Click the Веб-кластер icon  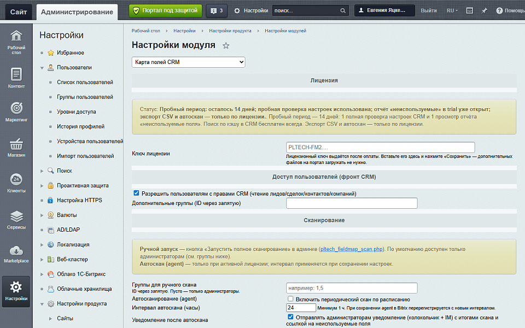50,259
